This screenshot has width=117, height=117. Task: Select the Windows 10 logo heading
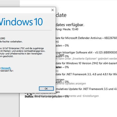[x=21, y=22]
